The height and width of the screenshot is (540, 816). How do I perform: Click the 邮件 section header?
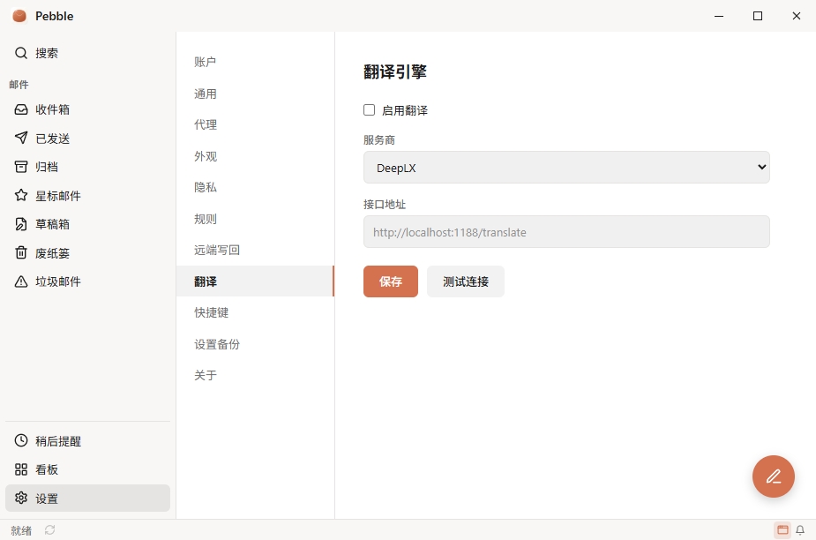(x=19, y=85)
